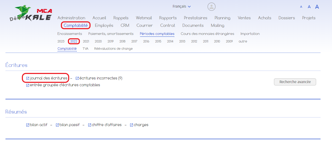This screenshot has width=332, height=143.
Task: Select the smallest font size A
Action: click(301, 7)
